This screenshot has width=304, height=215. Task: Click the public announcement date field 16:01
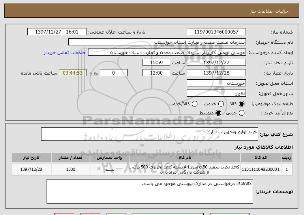(57, 32)
